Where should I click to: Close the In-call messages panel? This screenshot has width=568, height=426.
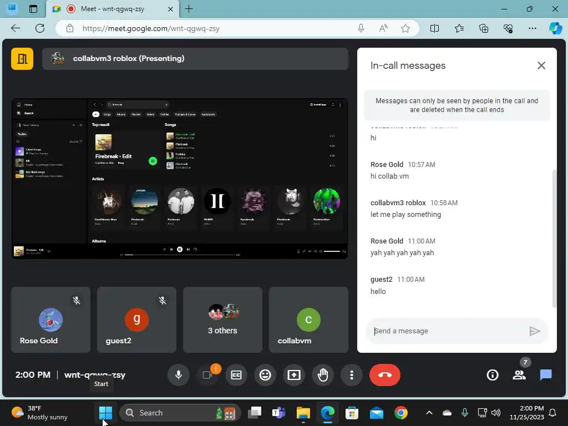[x=541, y=65]
